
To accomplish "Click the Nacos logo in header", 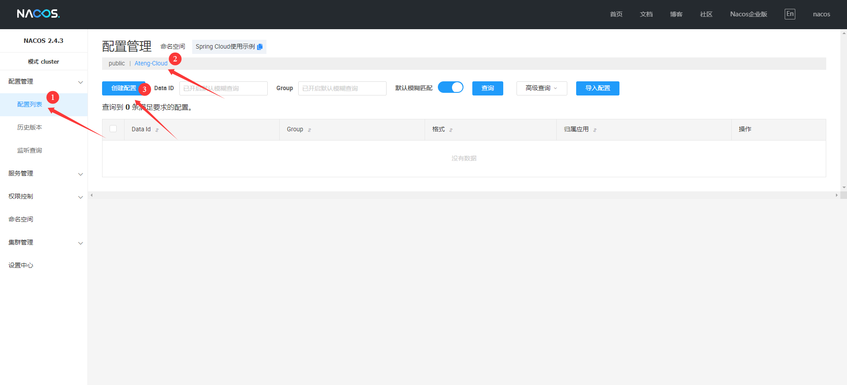I will [x=38, y=14].
